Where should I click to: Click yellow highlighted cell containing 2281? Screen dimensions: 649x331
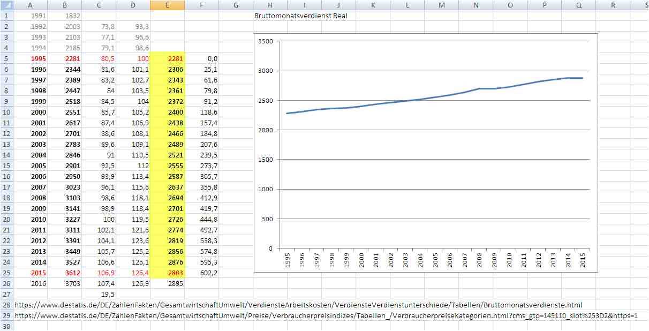[168, 58]
